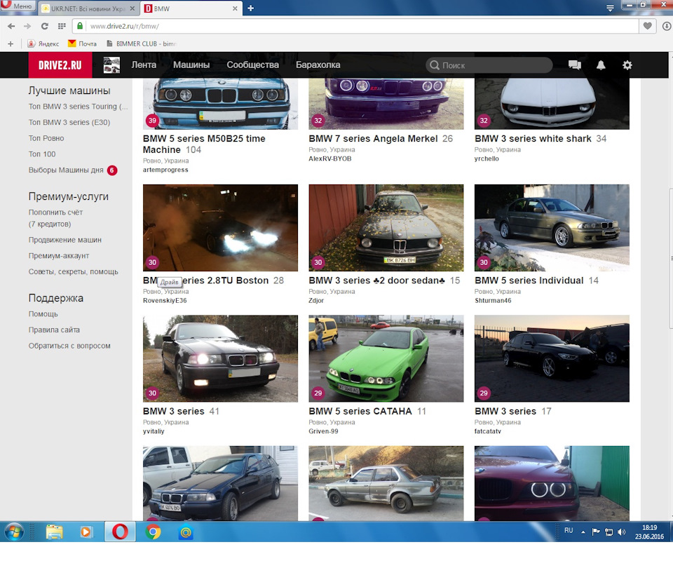Open the BMW 5 series Individual photo

552,228
